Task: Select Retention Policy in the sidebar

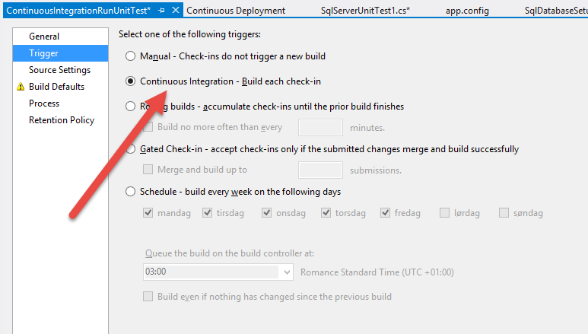Action: click(62, 120)
